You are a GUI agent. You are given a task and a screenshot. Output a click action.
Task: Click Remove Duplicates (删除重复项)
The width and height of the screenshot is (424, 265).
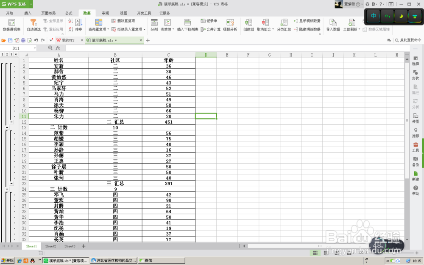(x=123, y=21)
